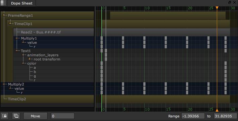Screen dimensions: 238x121
Task: Collapse the Text1 color group
Action: pyautogui.click(x=23, y=63)
